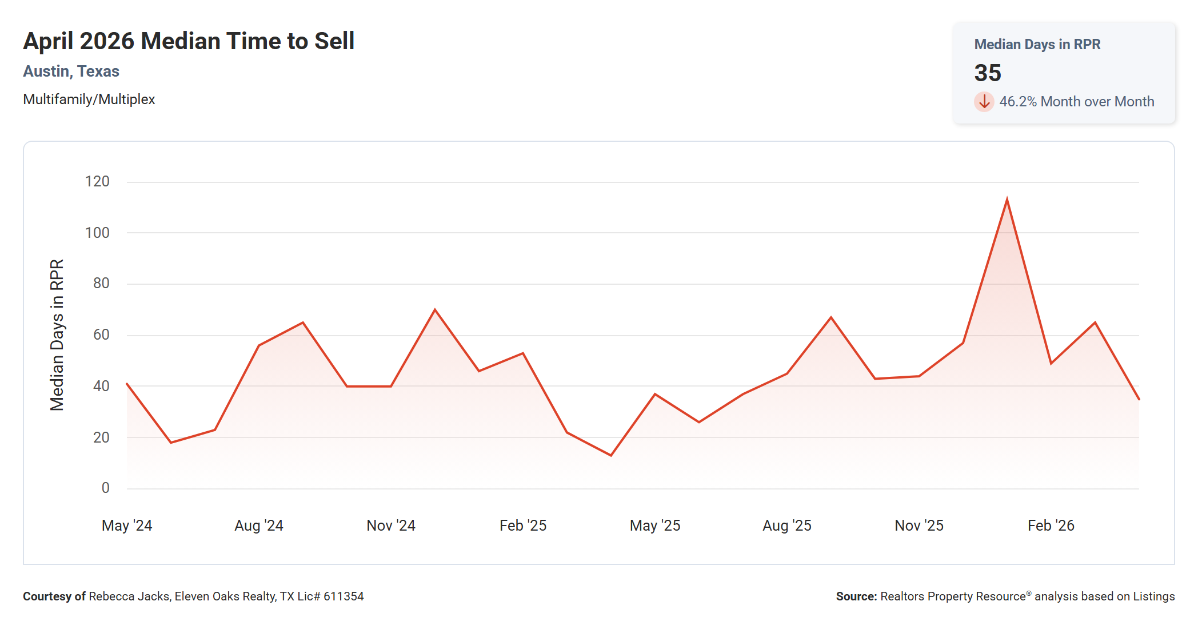This screenshot has height=629, width=1198.
Task: Click the y-axis label '40'
Action: pyautogui.click(x=101, y=386)
